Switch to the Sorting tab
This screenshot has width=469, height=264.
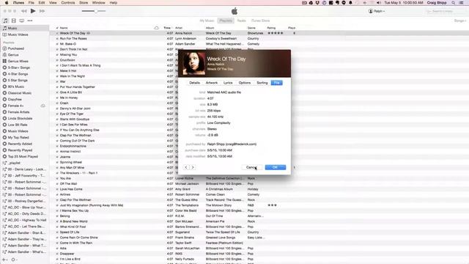262,83
